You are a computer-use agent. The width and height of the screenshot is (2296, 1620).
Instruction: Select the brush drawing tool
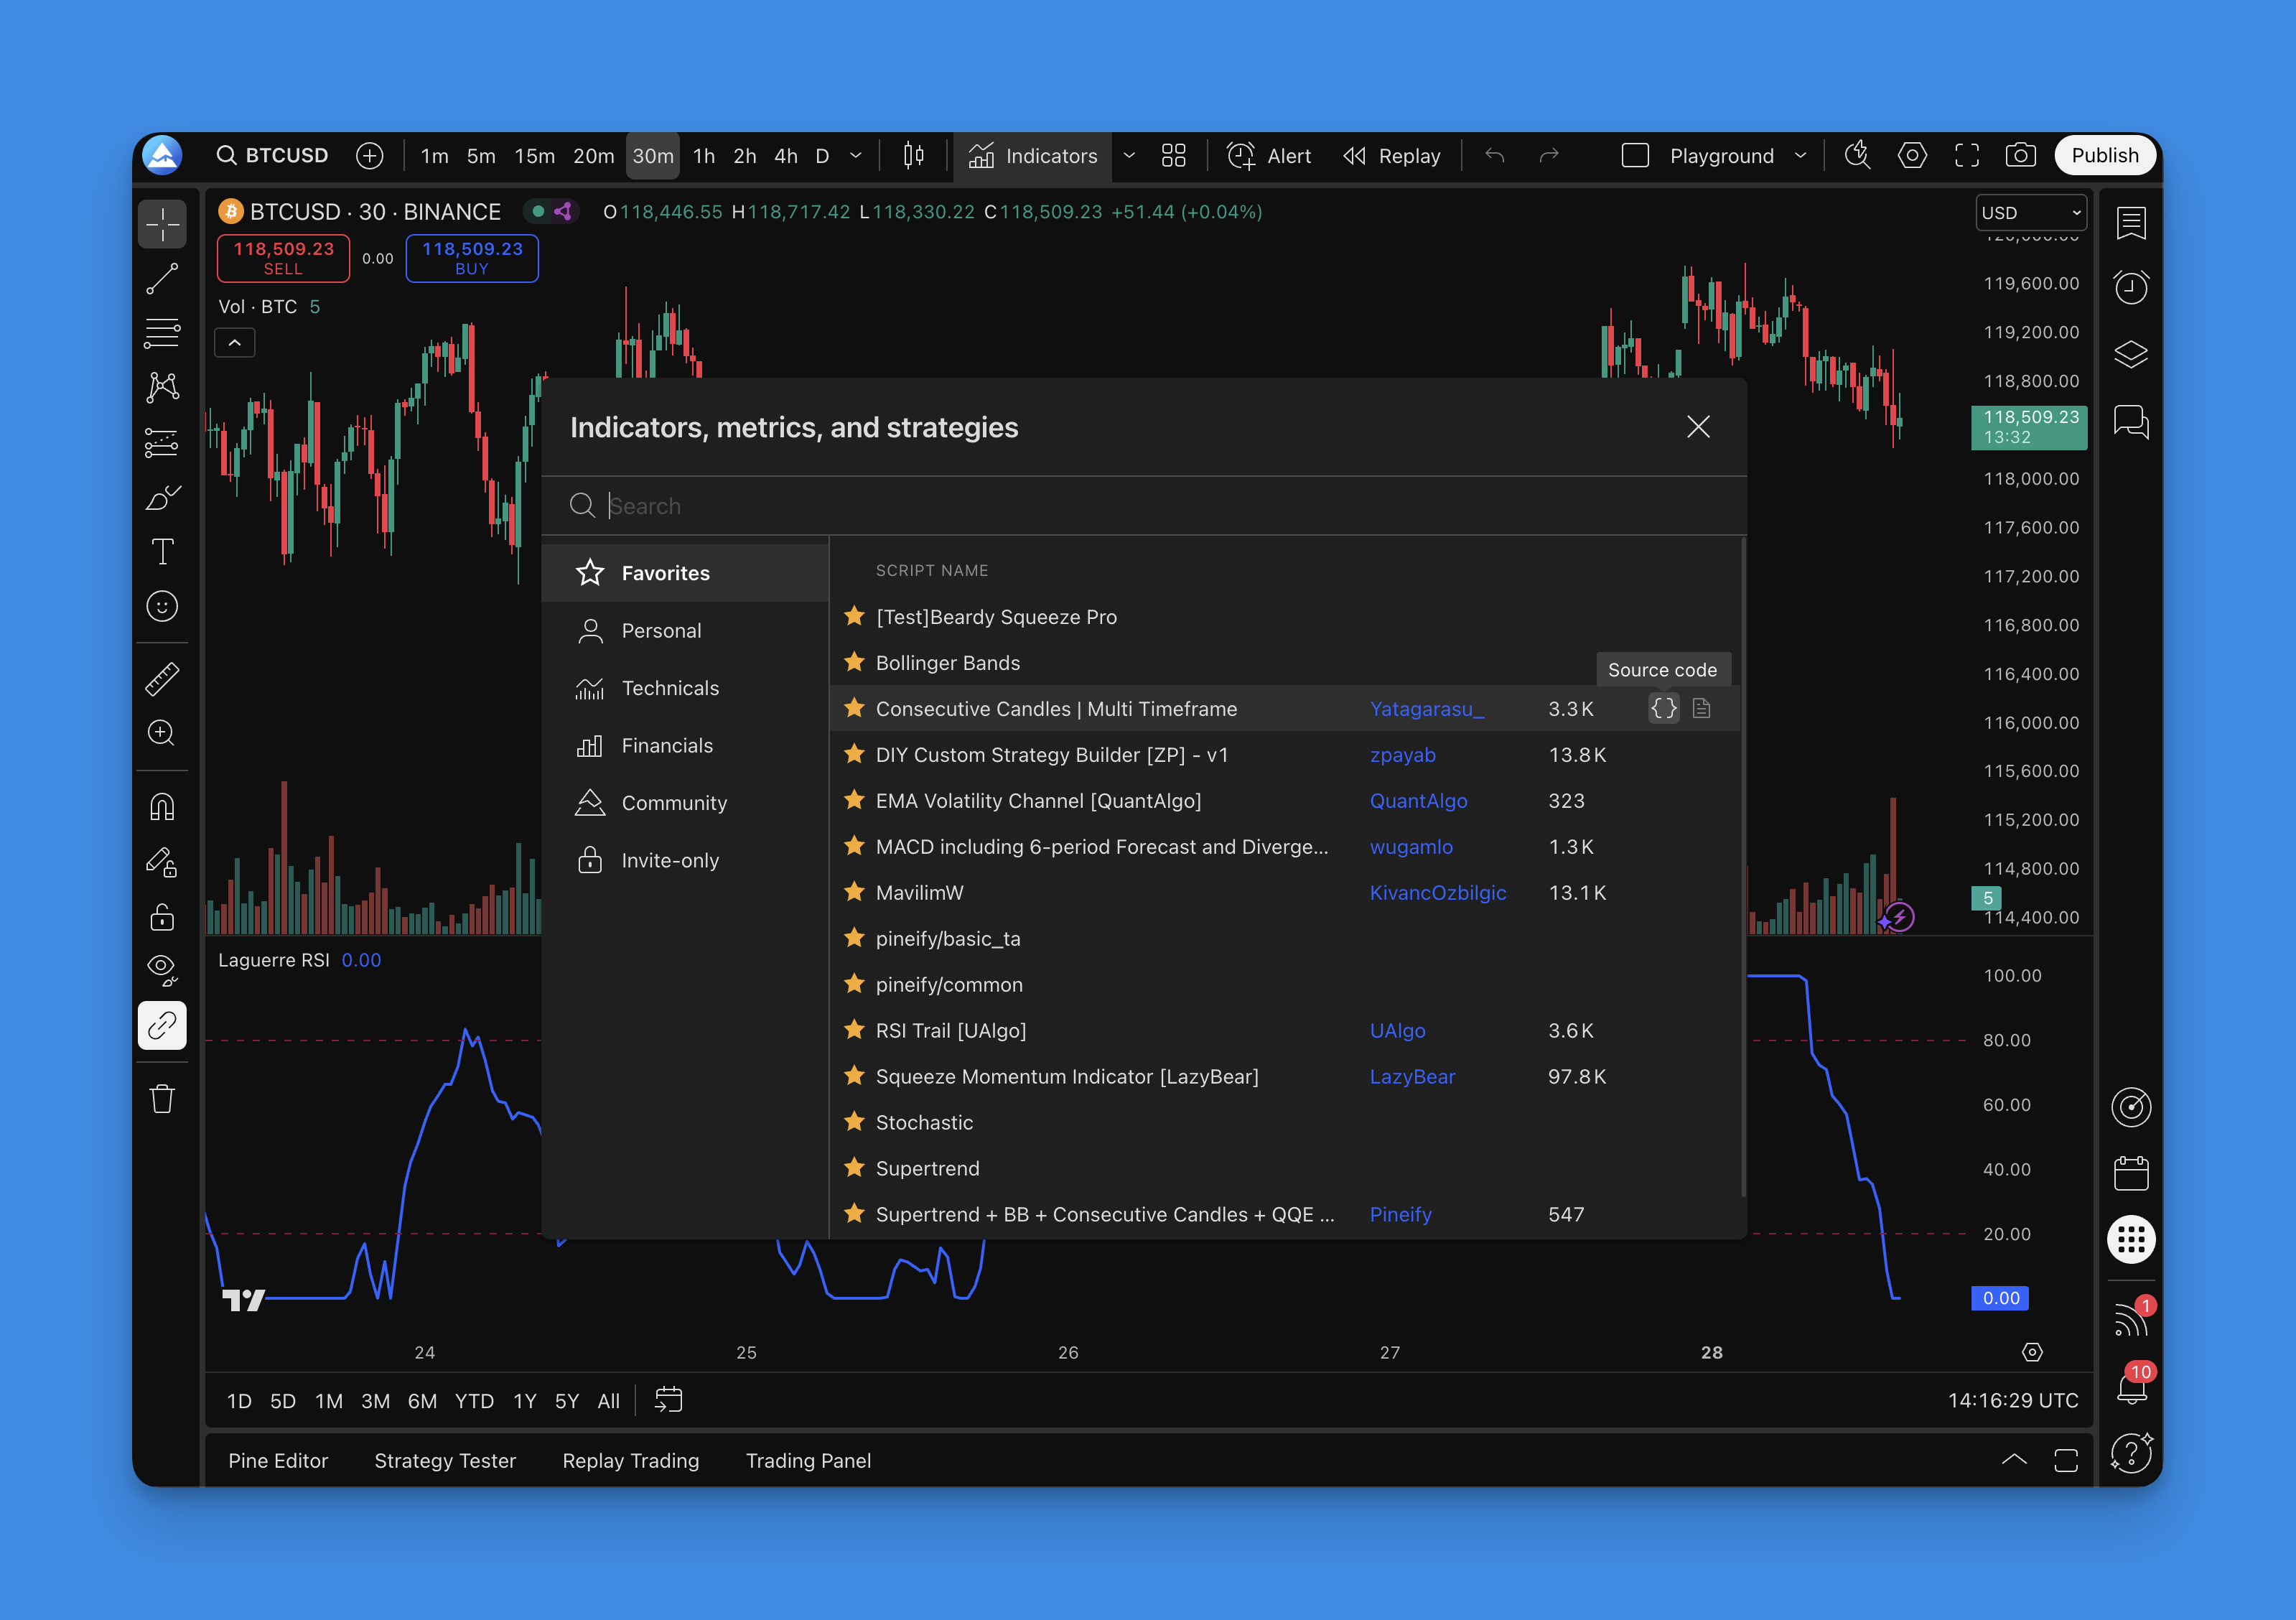162,497
